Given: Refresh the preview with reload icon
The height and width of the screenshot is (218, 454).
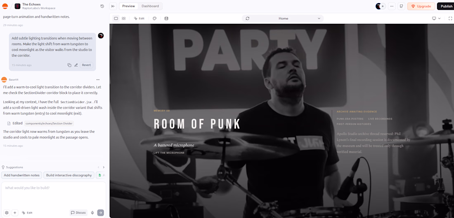Looking at the screenshot, I should tap(248, 19).
